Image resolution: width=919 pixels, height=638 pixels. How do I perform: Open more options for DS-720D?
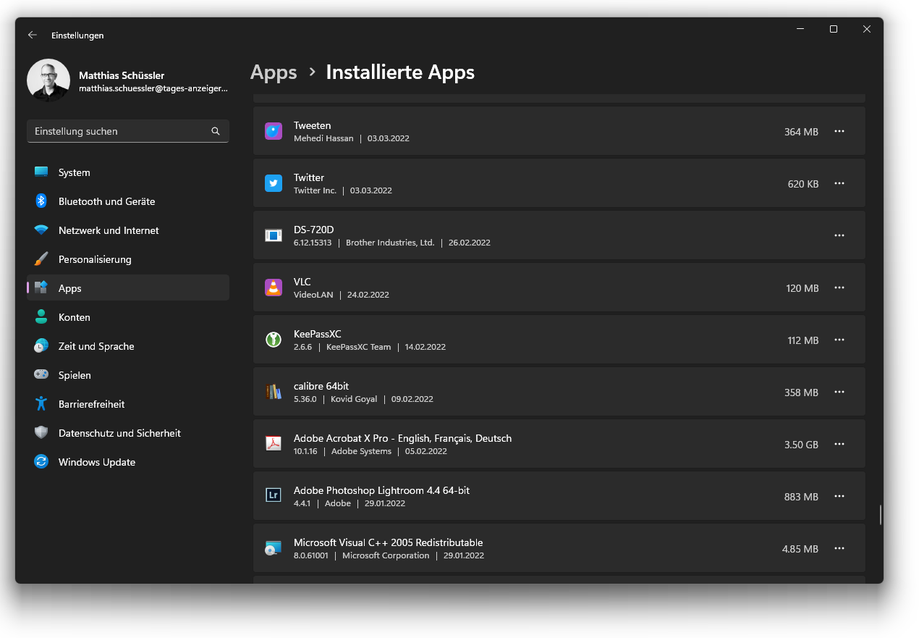coord(839,235)
